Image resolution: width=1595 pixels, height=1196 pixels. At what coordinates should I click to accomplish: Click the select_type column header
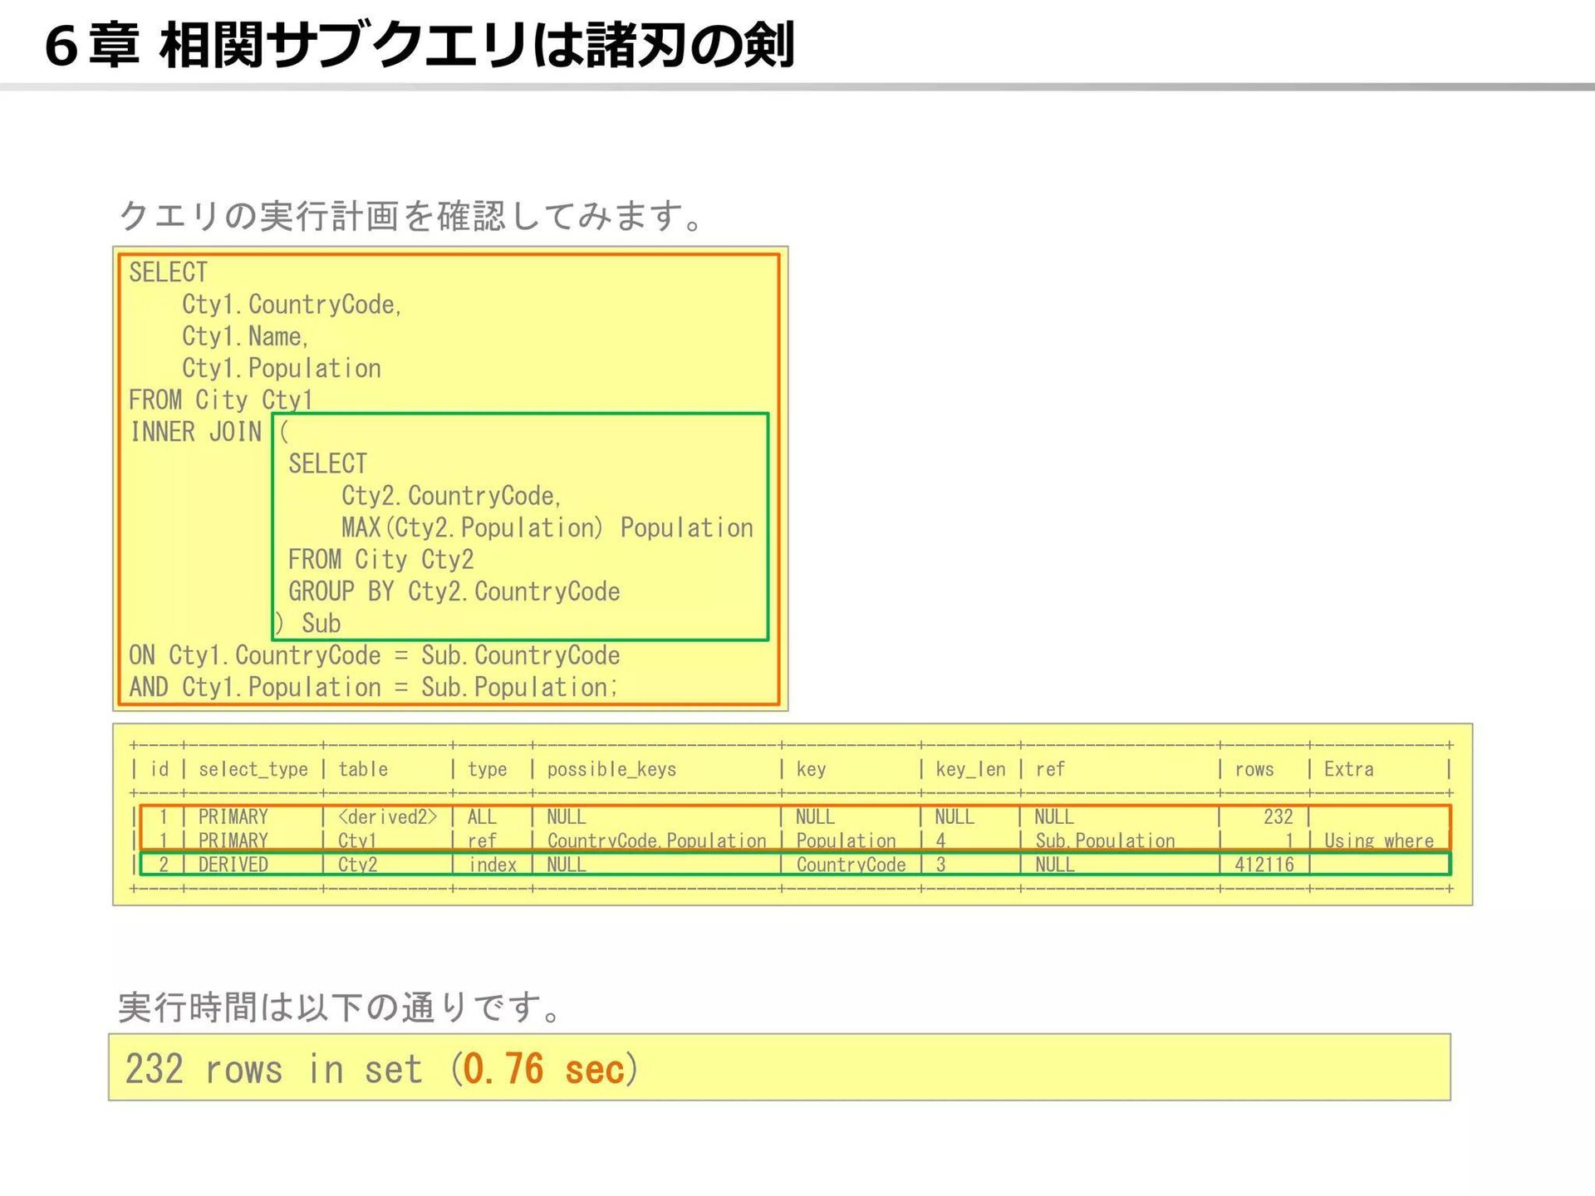coord(253,770)
